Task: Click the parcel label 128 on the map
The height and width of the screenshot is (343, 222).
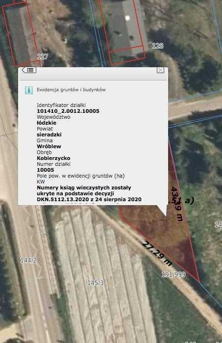Action: [157, 46]
